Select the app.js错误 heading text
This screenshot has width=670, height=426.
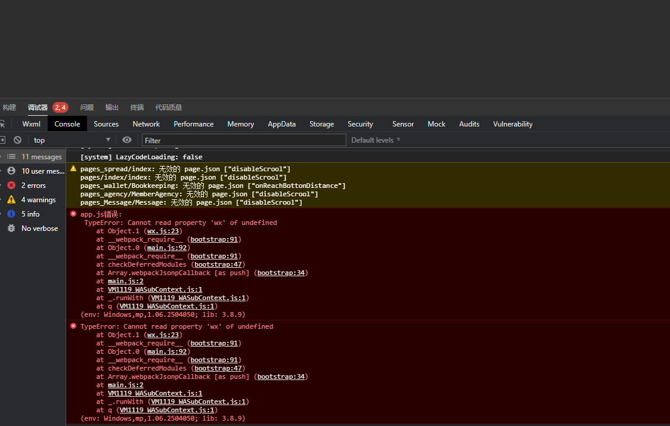pos(101,214)
